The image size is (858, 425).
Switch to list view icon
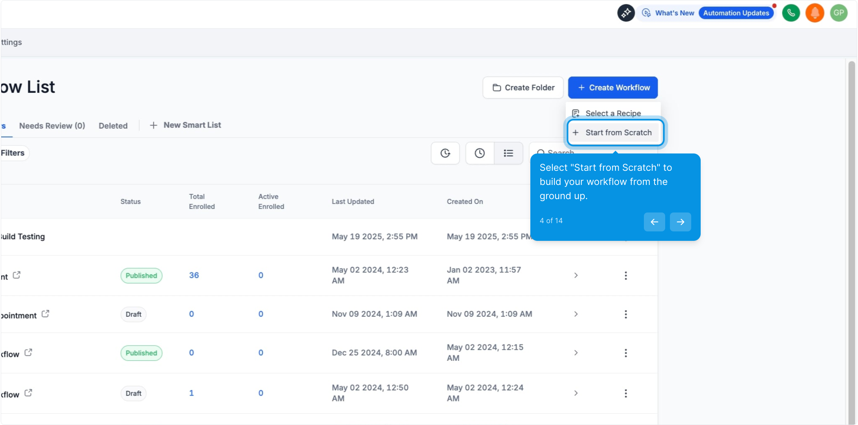coord(509,153)
